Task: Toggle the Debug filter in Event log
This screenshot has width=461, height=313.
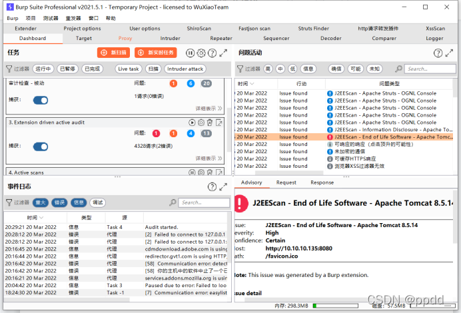Action: tap(98, 202)
